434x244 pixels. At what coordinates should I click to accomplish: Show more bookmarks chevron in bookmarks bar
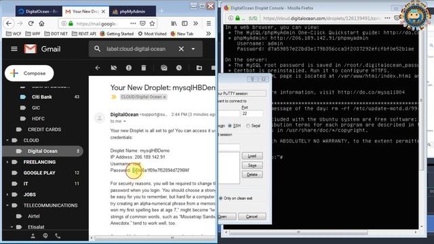coord(208,34)
